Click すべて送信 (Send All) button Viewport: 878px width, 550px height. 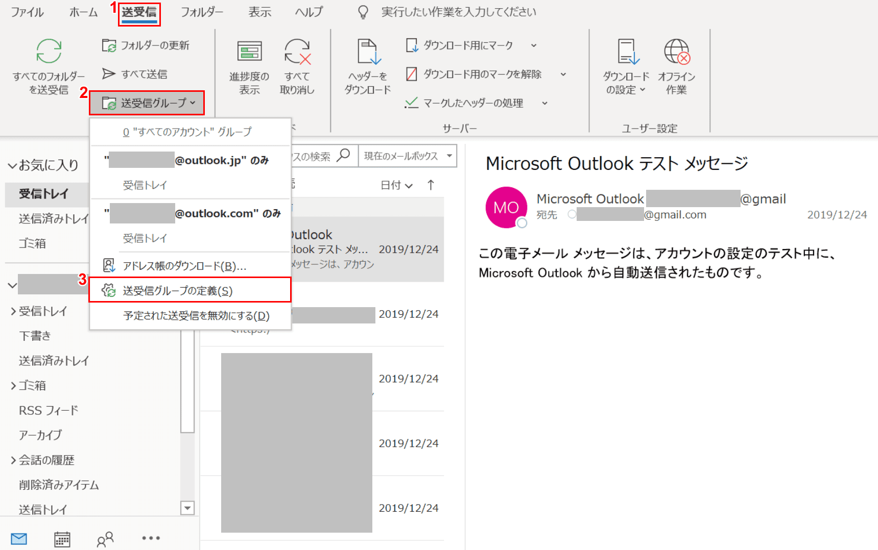(x=135, y=74)
